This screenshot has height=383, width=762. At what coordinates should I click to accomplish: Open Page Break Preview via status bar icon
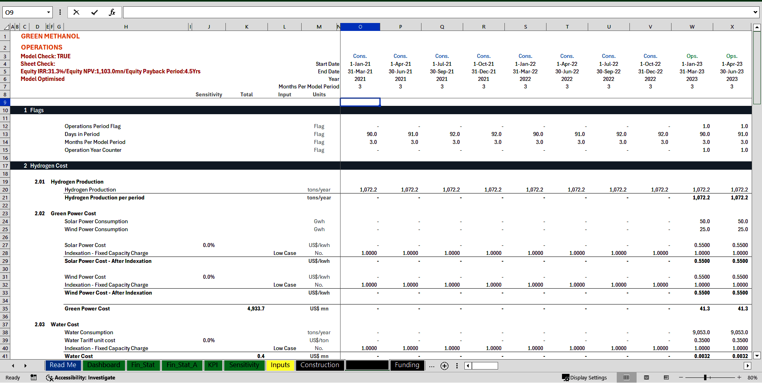(666, 377)
